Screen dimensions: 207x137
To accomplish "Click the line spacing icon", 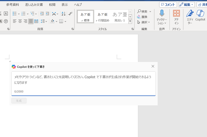I will tap(43, 21).
